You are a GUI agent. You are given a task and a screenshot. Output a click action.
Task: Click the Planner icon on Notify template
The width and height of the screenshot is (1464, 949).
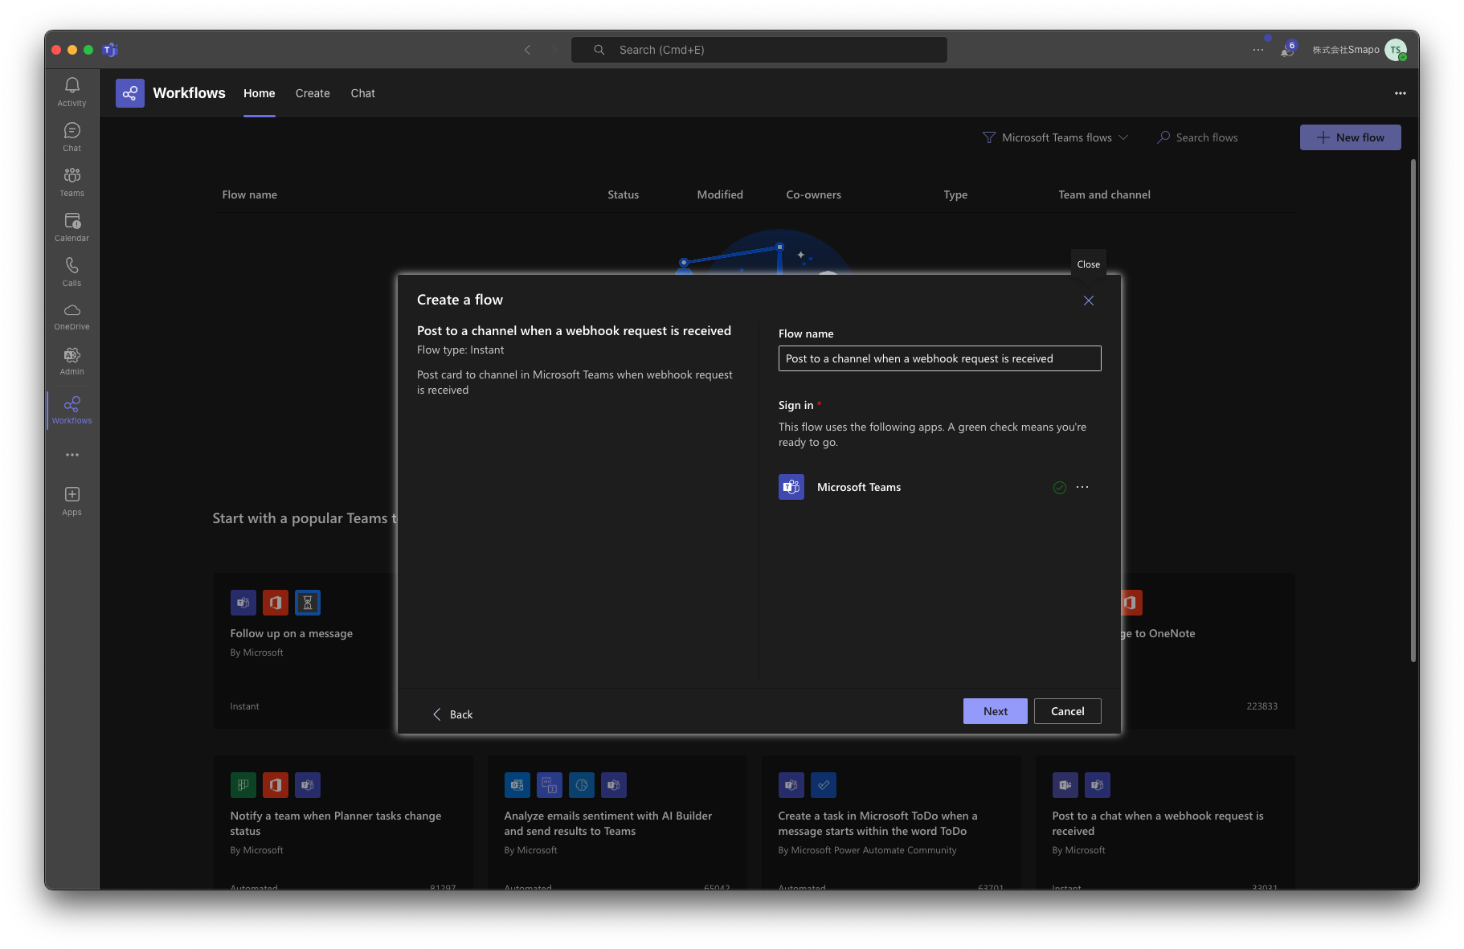pyautogui.click(x=243, y=785)
